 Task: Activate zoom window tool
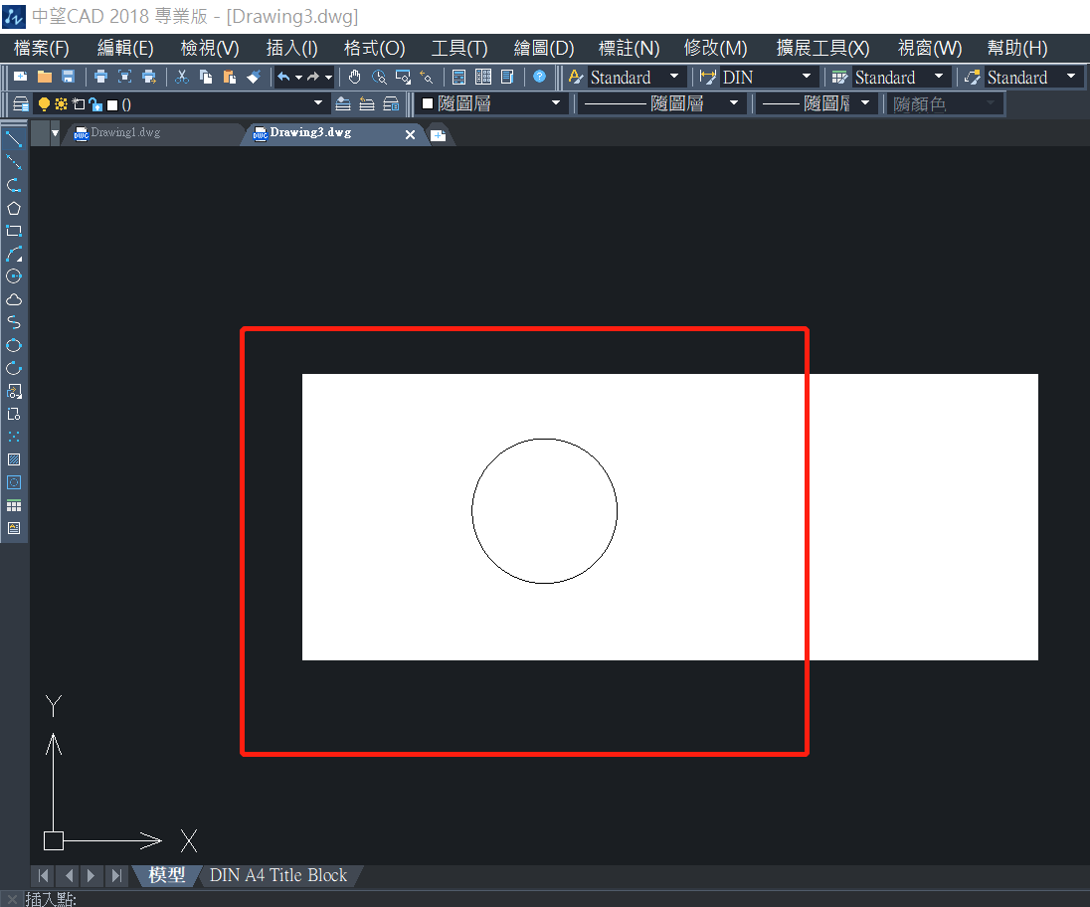pyautogui.click(x=403, y=77)
